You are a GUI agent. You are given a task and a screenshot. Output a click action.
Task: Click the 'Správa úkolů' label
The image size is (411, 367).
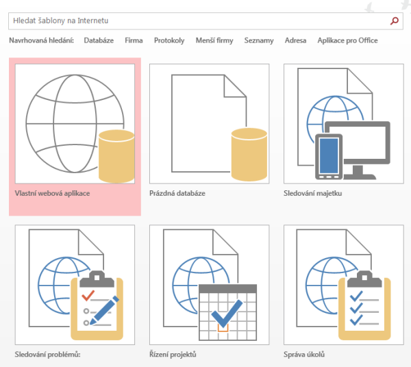pos(304,355)
